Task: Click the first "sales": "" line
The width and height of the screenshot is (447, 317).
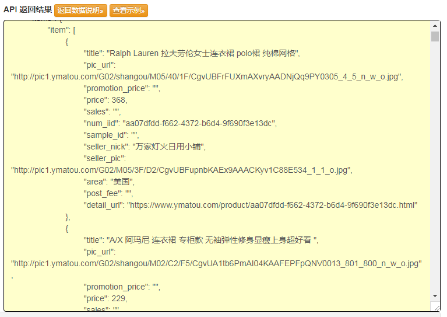Action: click(102, 112)
